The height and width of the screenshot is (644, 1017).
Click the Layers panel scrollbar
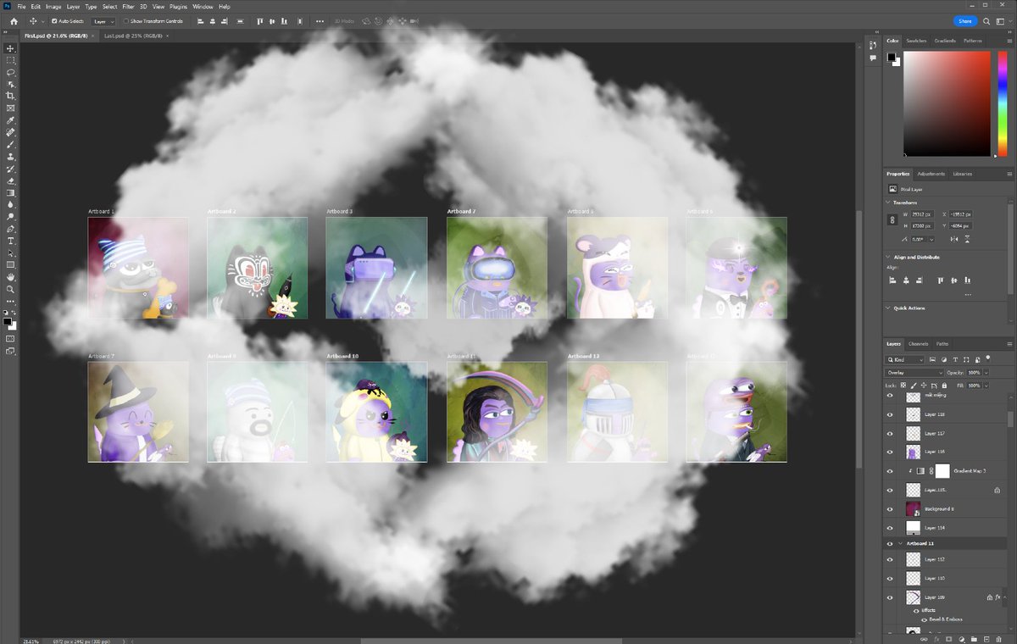coord(1010,420)
